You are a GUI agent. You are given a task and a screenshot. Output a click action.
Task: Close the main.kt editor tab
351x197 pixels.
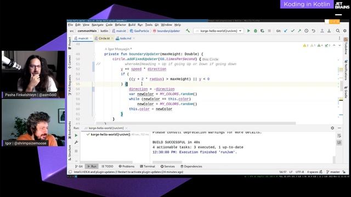pos(90,38)
